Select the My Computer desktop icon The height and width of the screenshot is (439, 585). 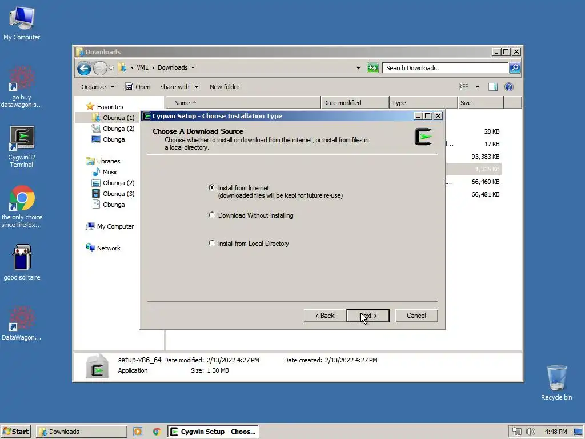(x=22, y=23)
